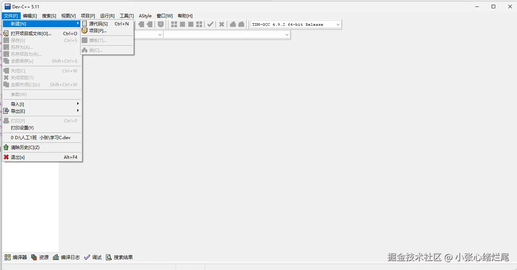
Task: Switch to the 搜索结果 bottom tab
Action: pyautogui.click(x=119, y=257)
